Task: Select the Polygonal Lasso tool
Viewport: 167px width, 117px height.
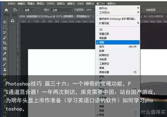Action: pyautogui.click(x=4, y=33)
